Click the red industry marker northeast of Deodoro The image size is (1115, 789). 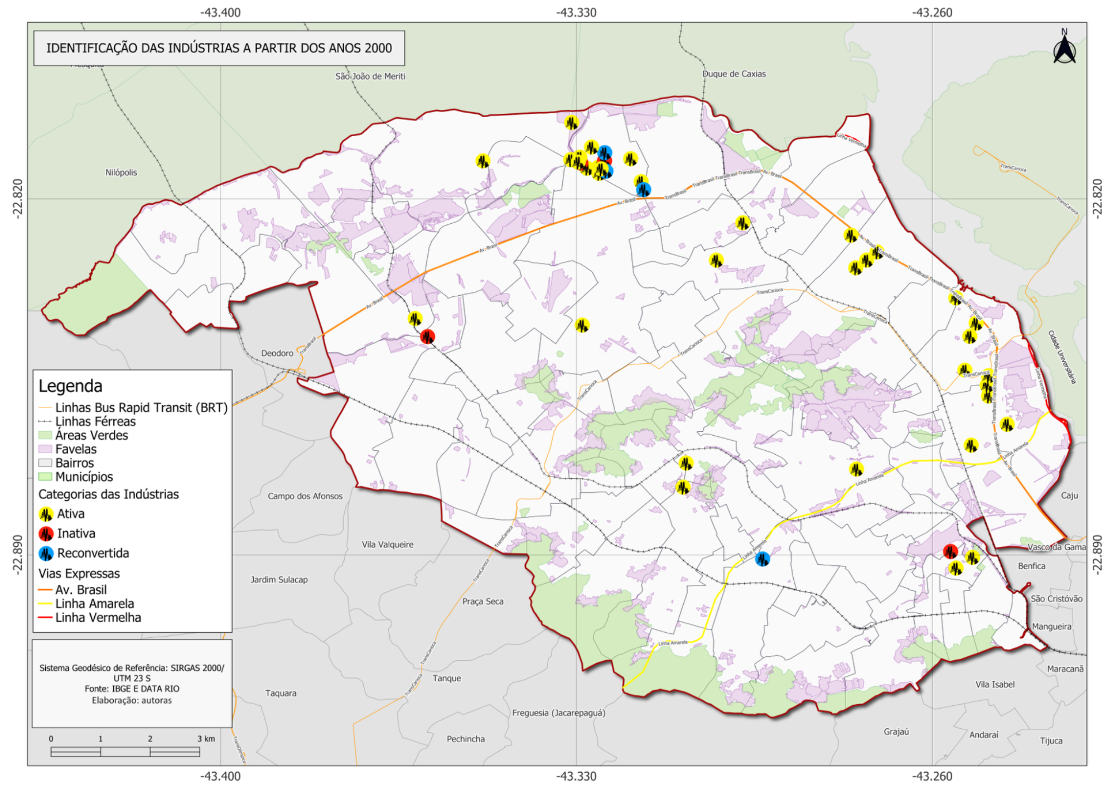coord(427,337)
